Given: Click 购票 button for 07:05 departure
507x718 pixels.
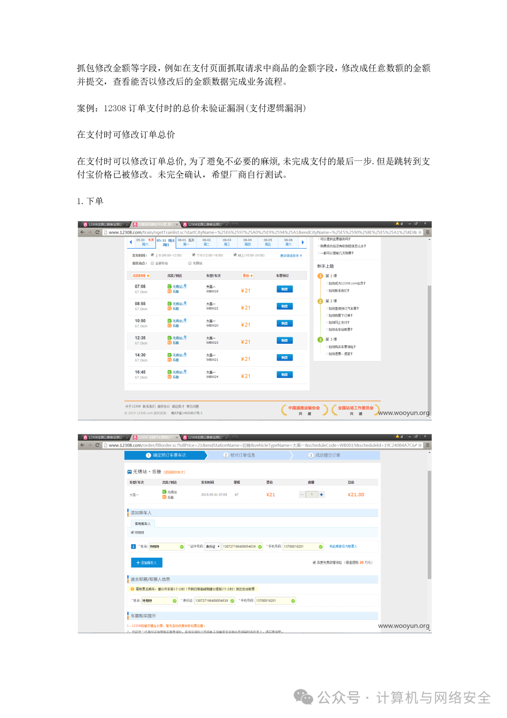Looking at the screenshot, I should coord(284,289).
